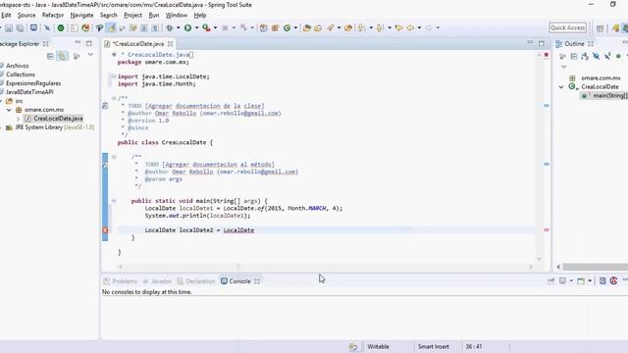This screenshot has height=353, width=628.
Task: Collapse the CreaLocalDate class in the Outline
Action: (x=561, y=87)
